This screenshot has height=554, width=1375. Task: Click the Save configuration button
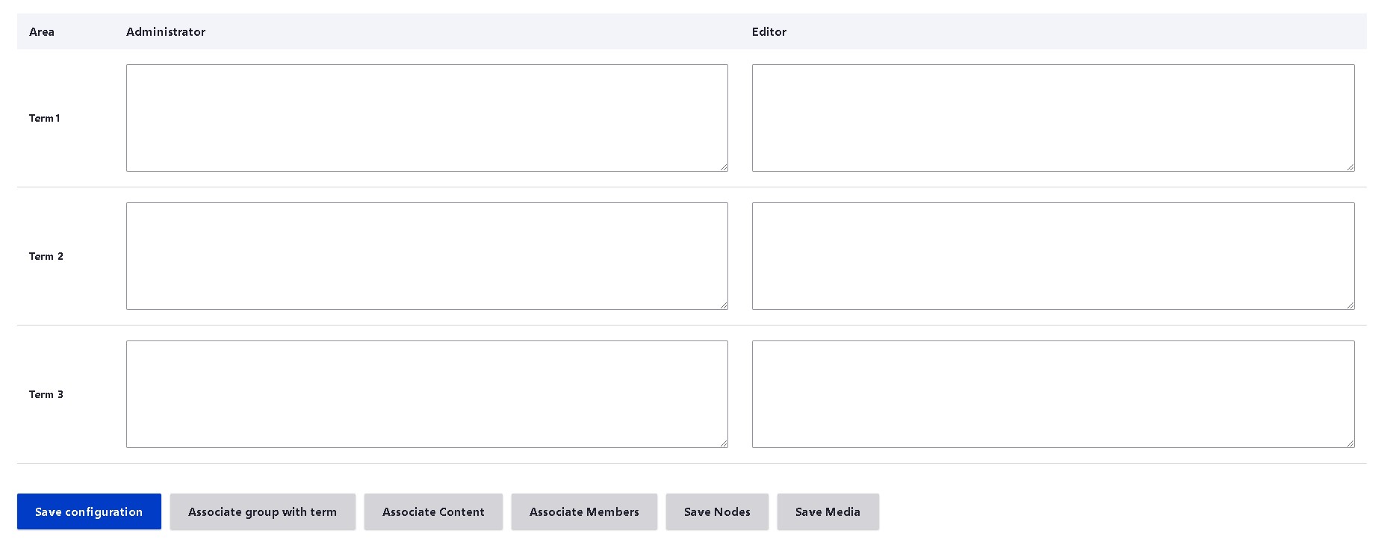89,511
